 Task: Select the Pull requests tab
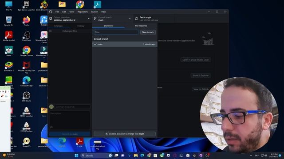point(141,26)
